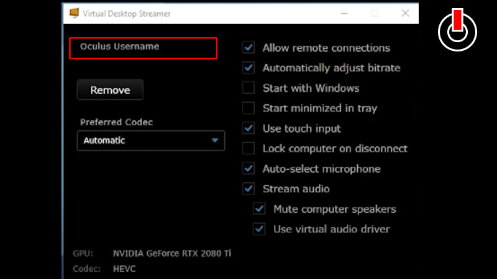
Task: Click the Virtual Desktop Streamer title bar icon
Action: point(74,13)
